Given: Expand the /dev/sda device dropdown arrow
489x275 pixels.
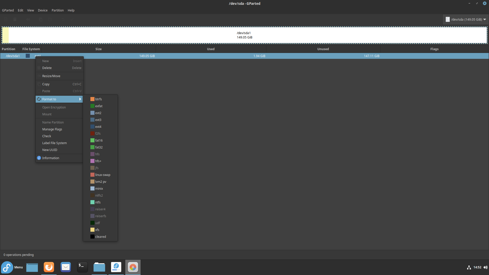Looking at the screenshot, I should point(485,19).
